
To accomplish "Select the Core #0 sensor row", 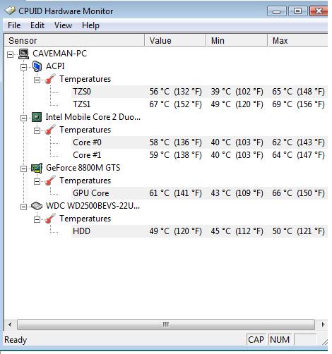I will (x=199, y=142).
